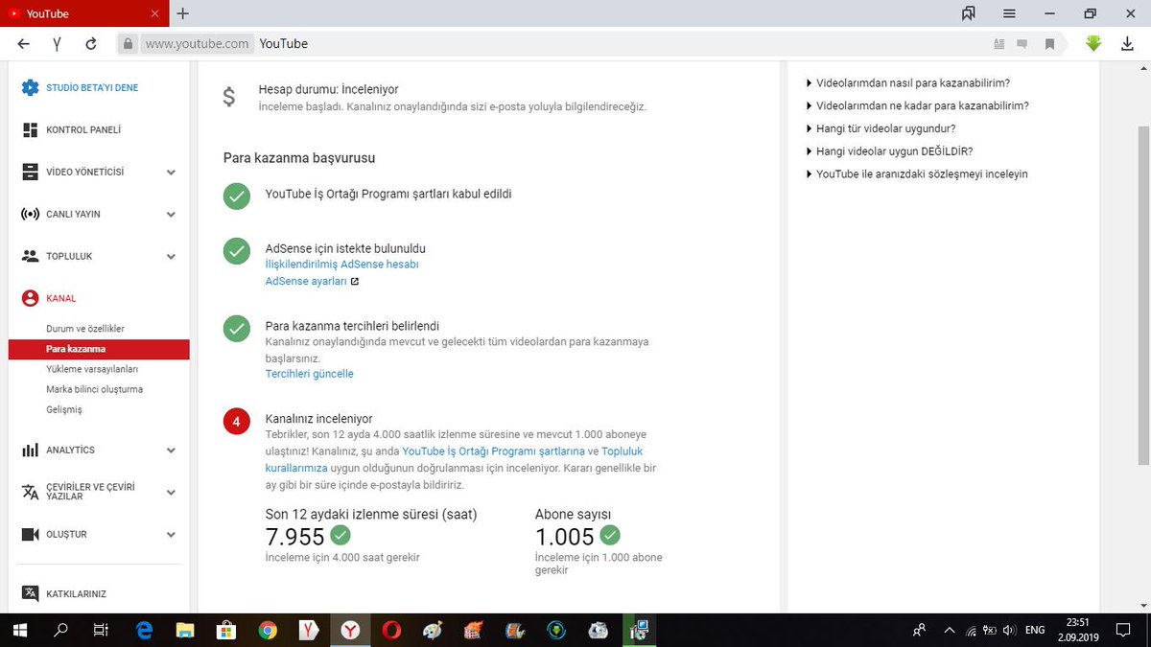The image size is (1151, 647).
Task: Open AdSense ayarları link
Action: (306, 281)
